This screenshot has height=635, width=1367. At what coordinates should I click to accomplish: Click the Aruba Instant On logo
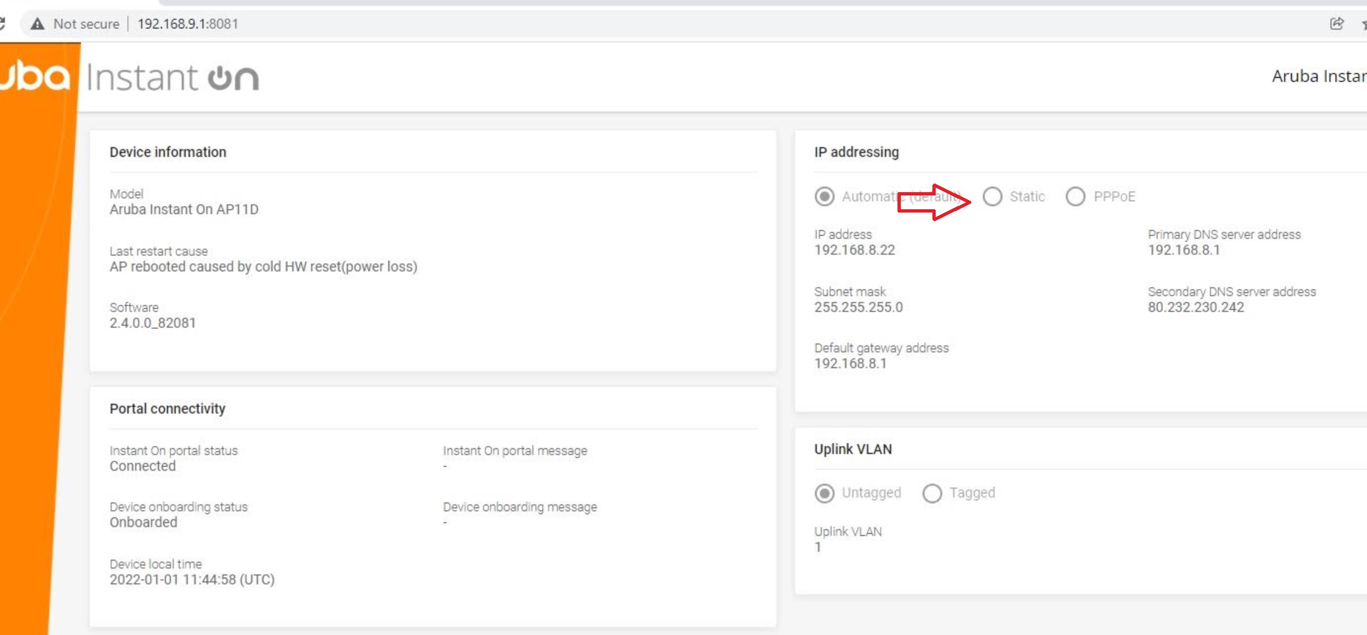pos(132,77)
